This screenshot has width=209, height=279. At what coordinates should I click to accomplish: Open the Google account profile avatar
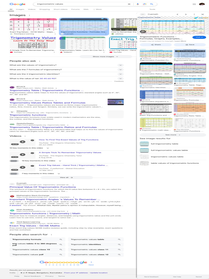coord(202,4)
